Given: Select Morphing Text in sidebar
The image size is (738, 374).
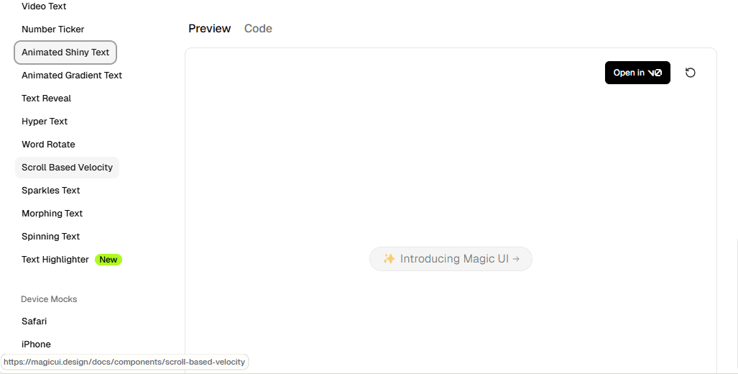Looking at the screenshot, I should point(52,214).
